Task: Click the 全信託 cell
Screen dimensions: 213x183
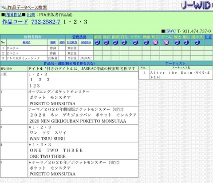Action: [72, 58]
